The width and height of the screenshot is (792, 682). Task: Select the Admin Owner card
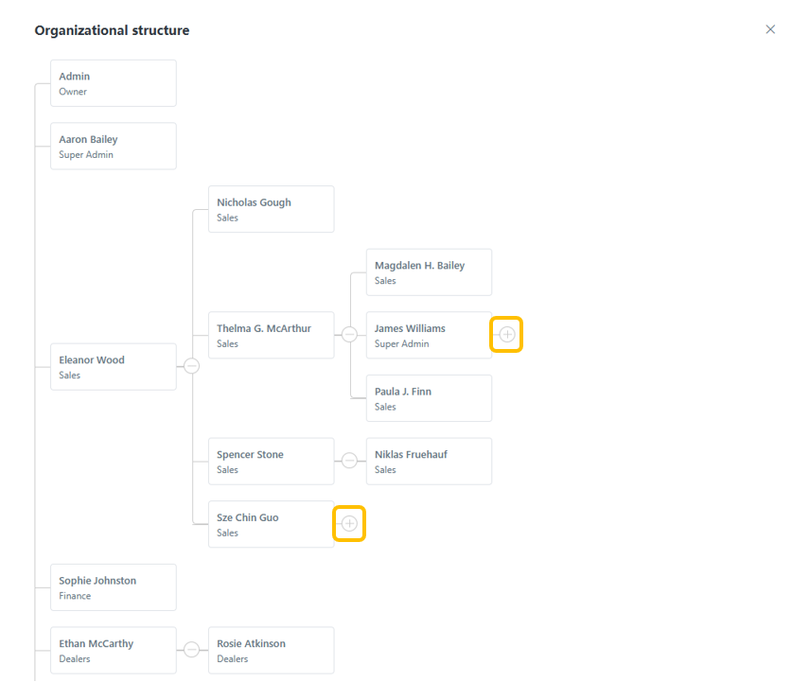113,83
